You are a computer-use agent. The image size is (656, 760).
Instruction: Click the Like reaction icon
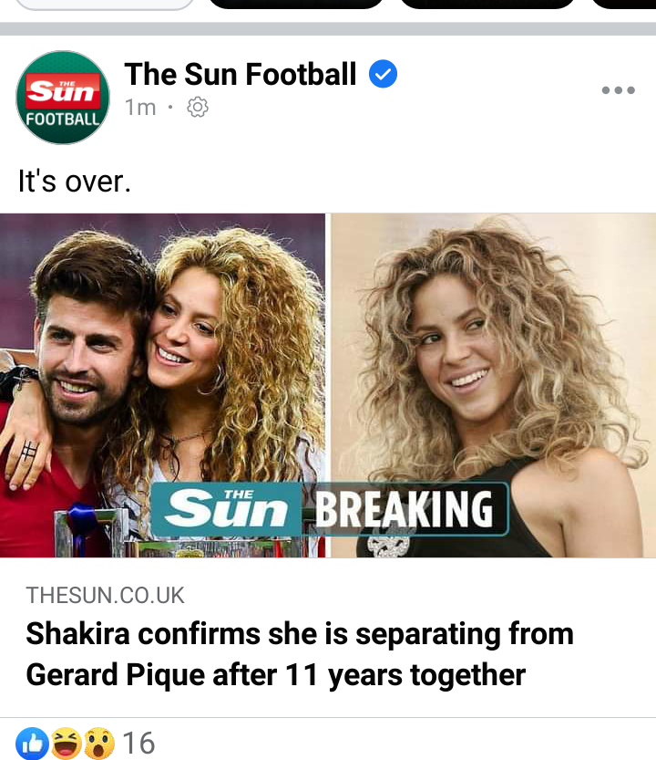point(33,744)
